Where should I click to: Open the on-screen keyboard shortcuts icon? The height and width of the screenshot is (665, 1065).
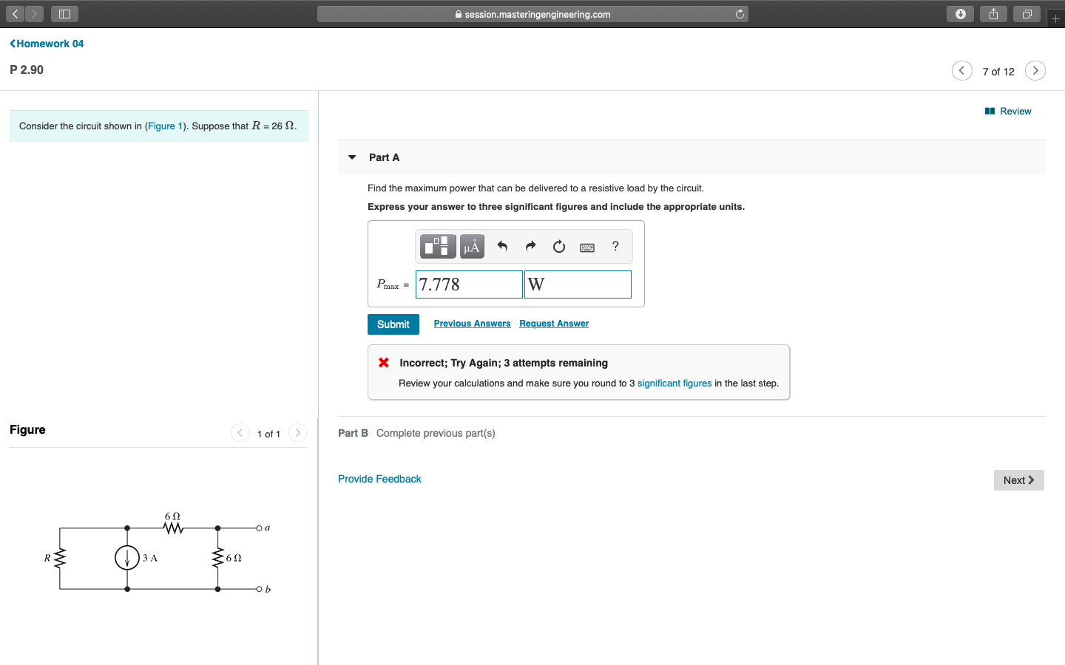(586, 247)
